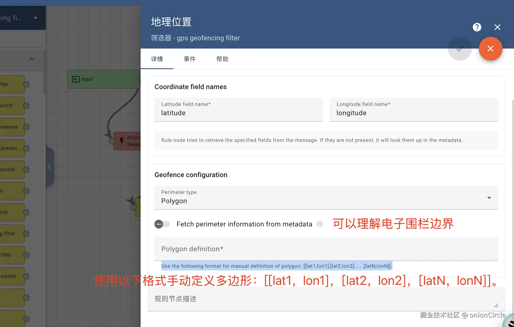
Task: Click the orange cancel changes button
Action: tap(490, 49)
